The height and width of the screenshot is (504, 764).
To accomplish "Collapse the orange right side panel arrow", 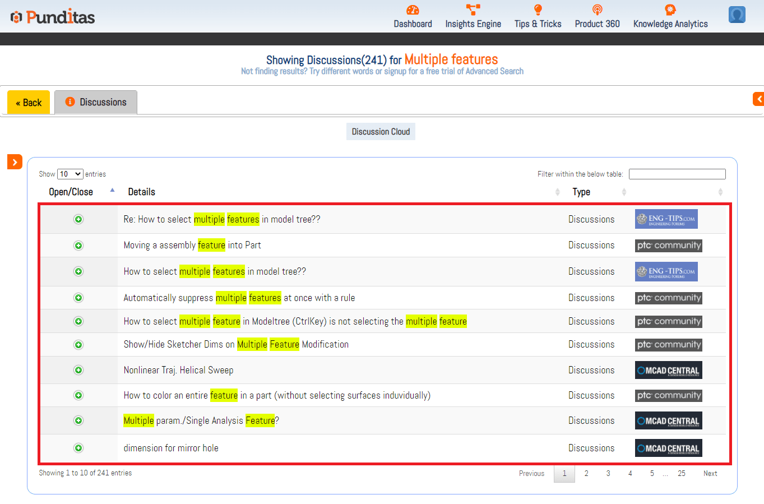I will pyautogui.click(x=758, y=99).
